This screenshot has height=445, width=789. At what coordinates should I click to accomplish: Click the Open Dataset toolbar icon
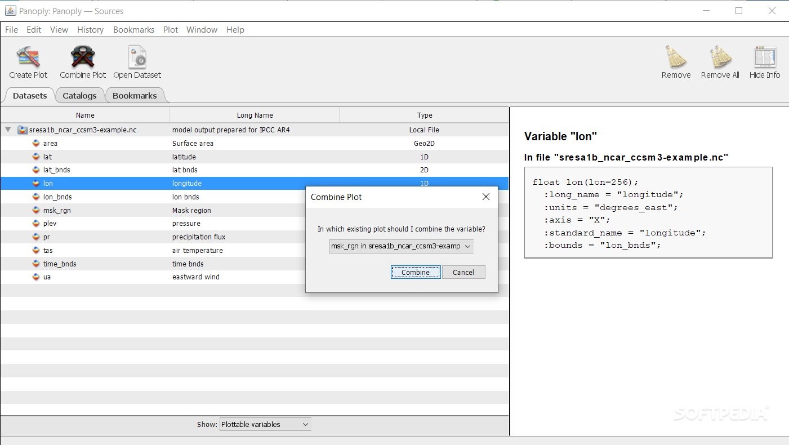pyautogui.click(x=137, y=57)
